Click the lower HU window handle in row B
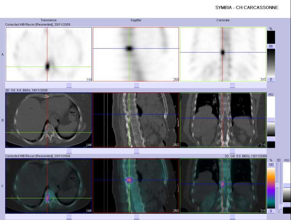The image size is (291, 220). coord(271,139)
